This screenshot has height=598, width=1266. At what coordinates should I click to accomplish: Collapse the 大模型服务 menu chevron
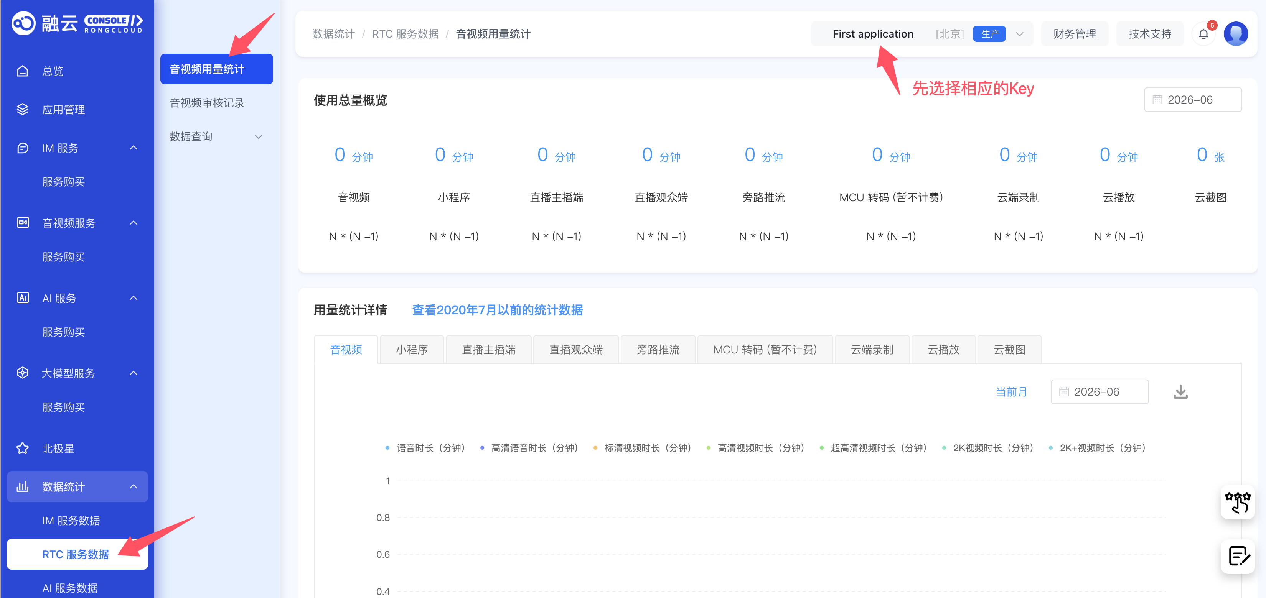point(133,373)
